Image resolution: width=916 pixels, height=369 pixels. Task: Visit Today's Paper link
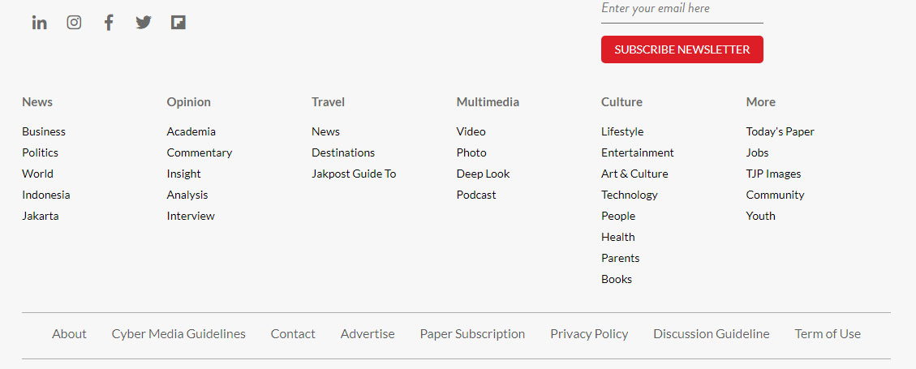click(x=780, y=131)
